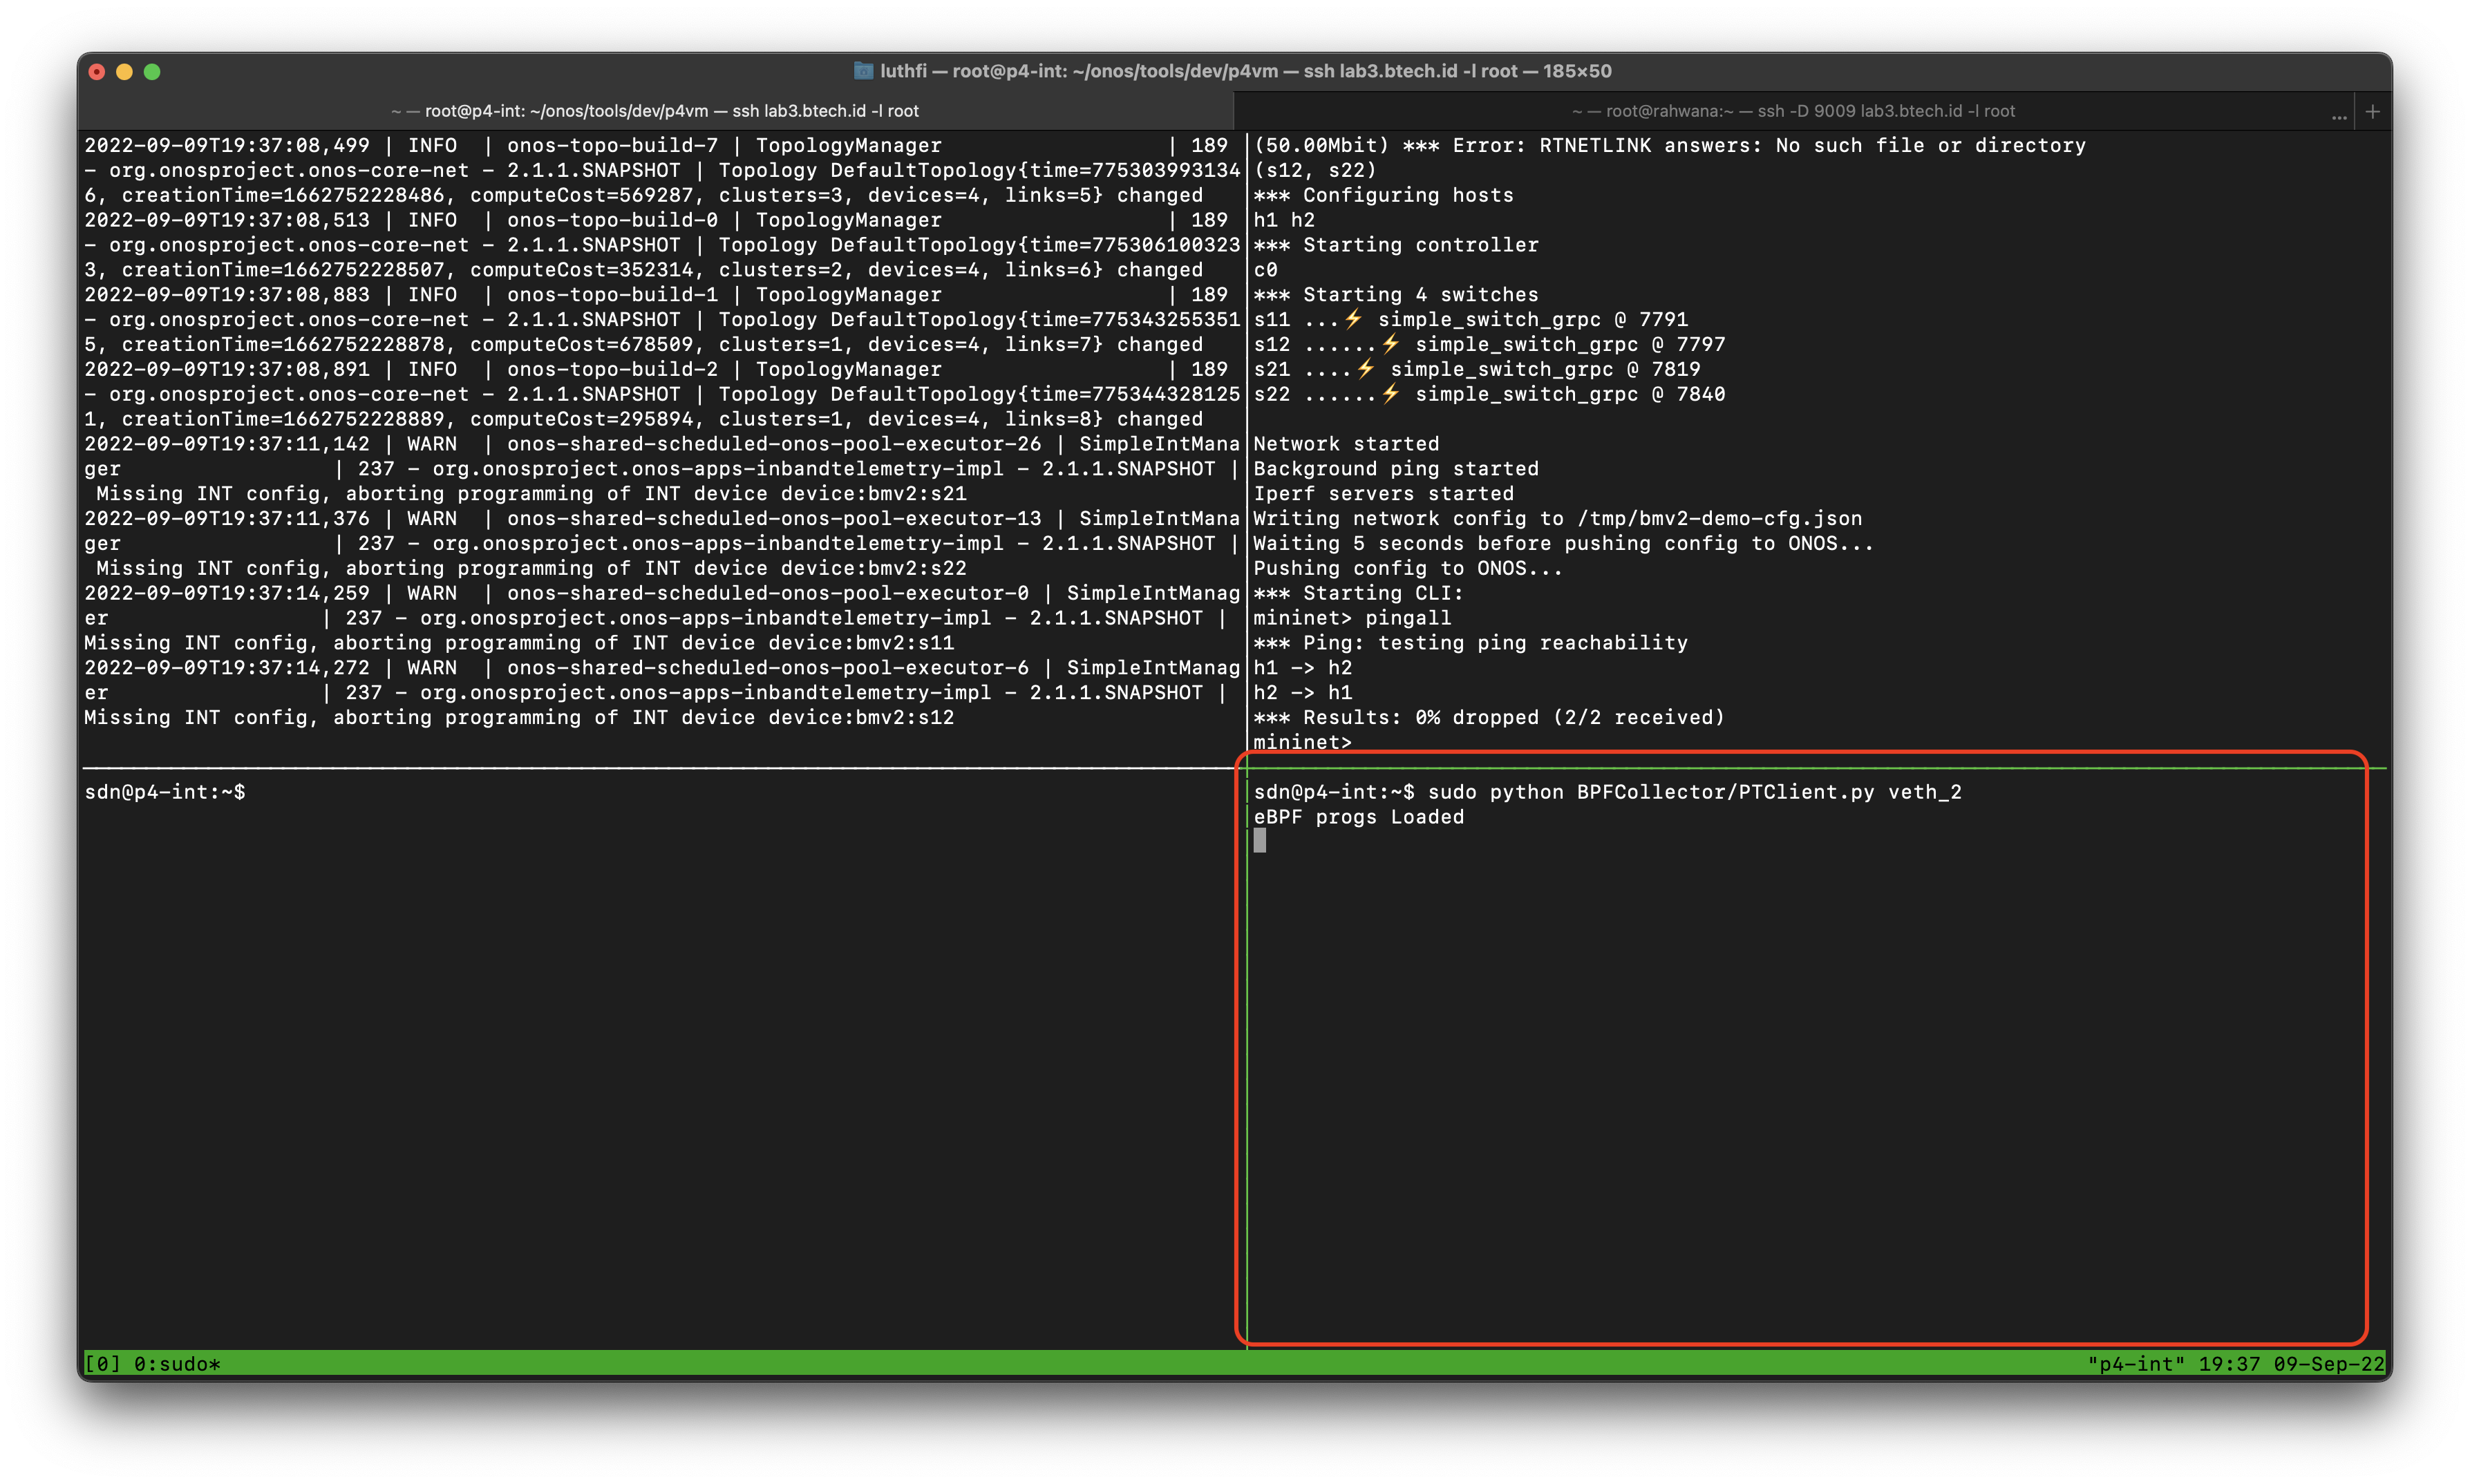Image resolution: width=2470 pixels, height=1484 pixels.
Task: Click 'Missing INT config' line for device:bmv2:s21
Action: click(x=531, y=494)
